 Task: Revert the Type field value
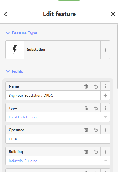pos(96,108)
